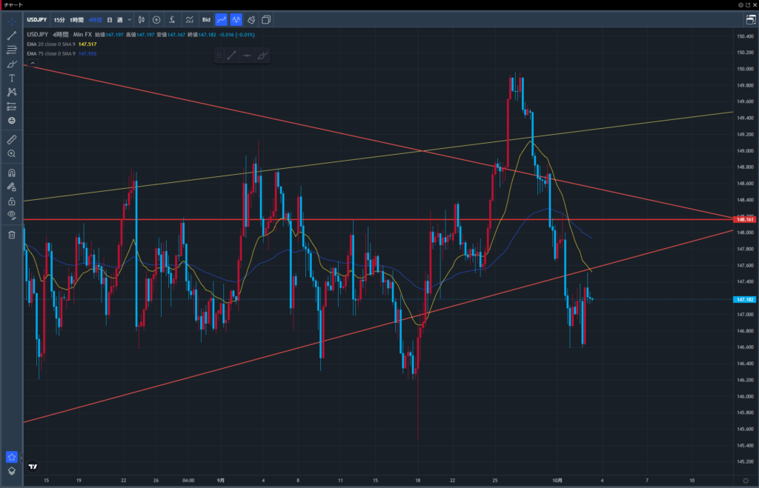The width and height of the screenshot is (759, 488).
Task: Click the trash icon to remove drawings
Action: [x=12, y=235]
